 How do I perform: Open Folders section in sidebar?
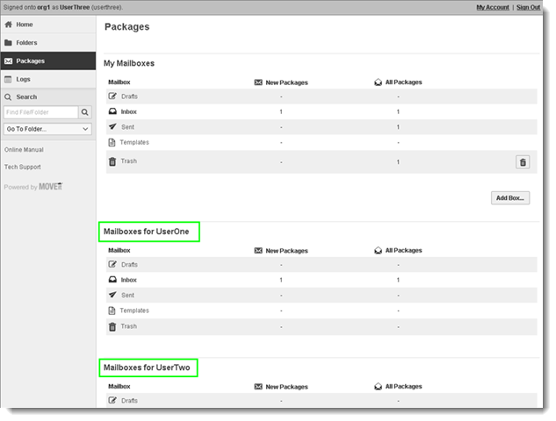pos(26,42)
